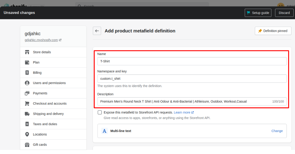Image resolution: width=295 pixels, height=154 pixels.
Task: Open Checkout and accounts settings
Action: 53,103
